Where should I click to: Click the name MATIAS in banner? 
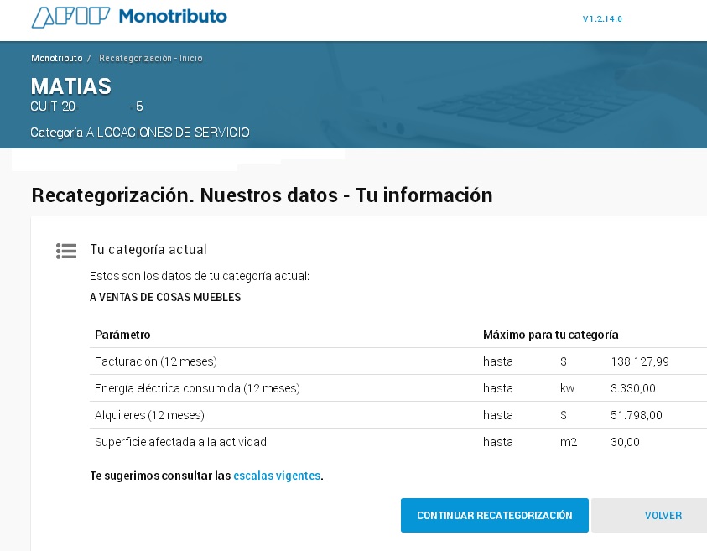pos(70,86)
